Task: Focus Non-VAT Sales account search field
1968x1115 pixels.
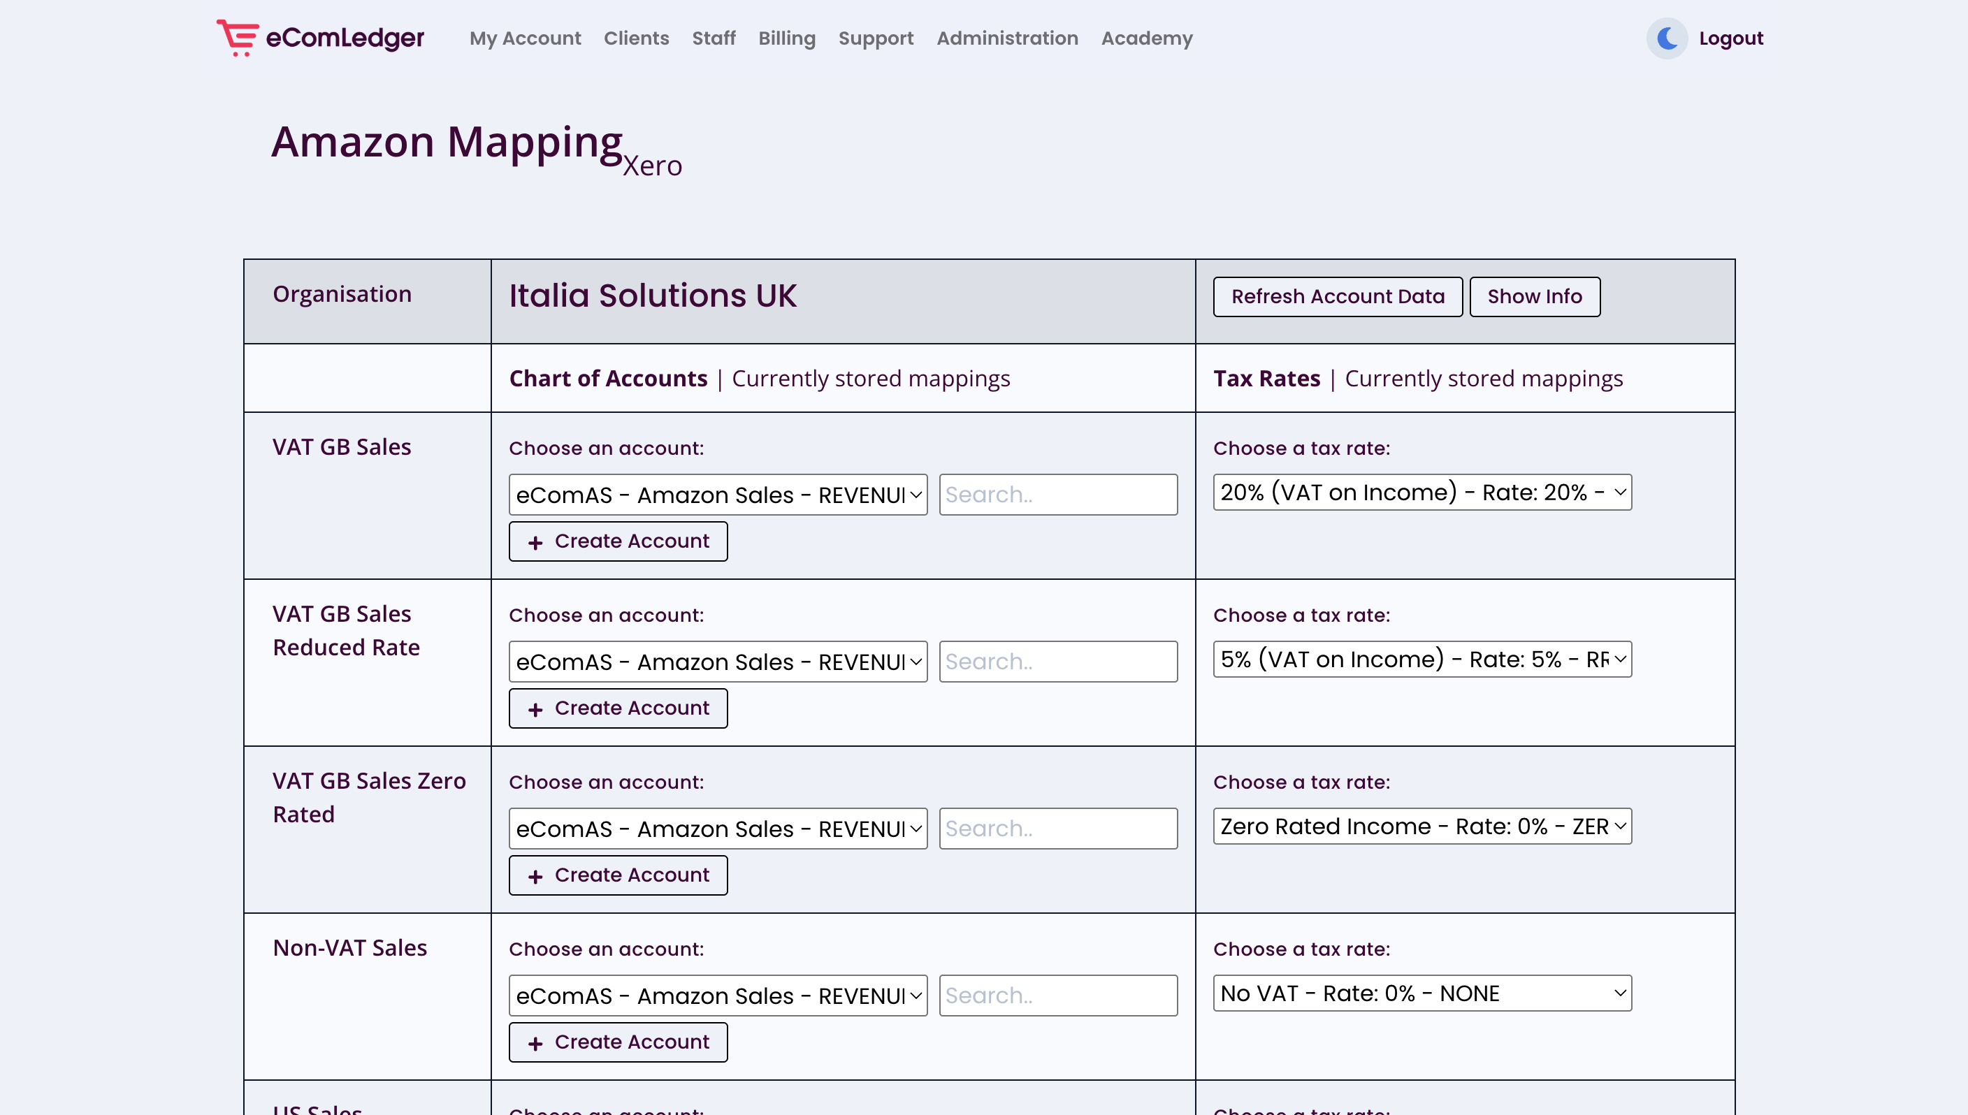Action: pos(1057,996)
